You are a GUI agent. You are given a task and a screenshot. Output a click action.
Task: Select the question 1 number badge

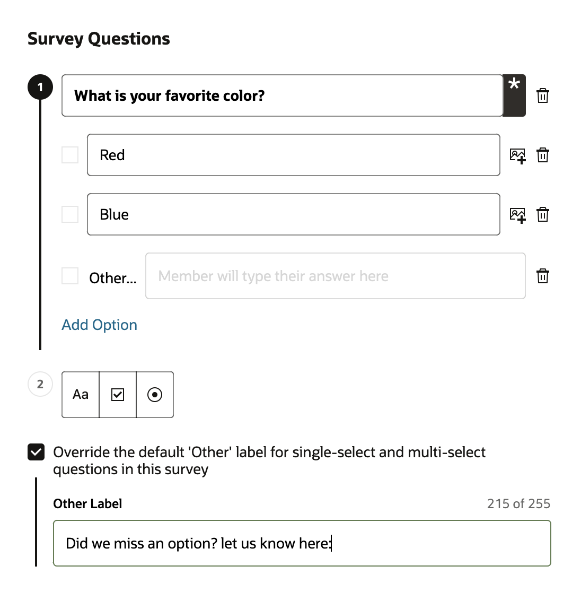coord(40,88)
